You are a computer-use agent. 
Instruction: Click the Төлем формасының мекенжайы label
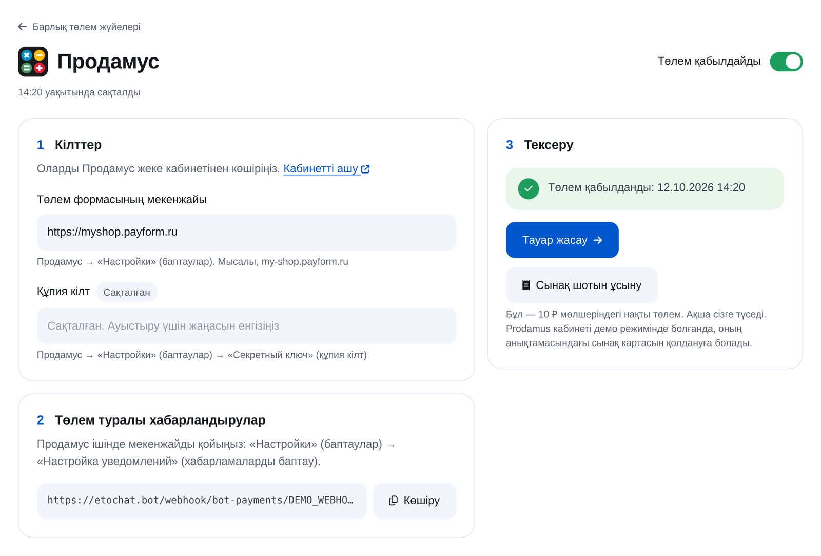pos(122,200)
